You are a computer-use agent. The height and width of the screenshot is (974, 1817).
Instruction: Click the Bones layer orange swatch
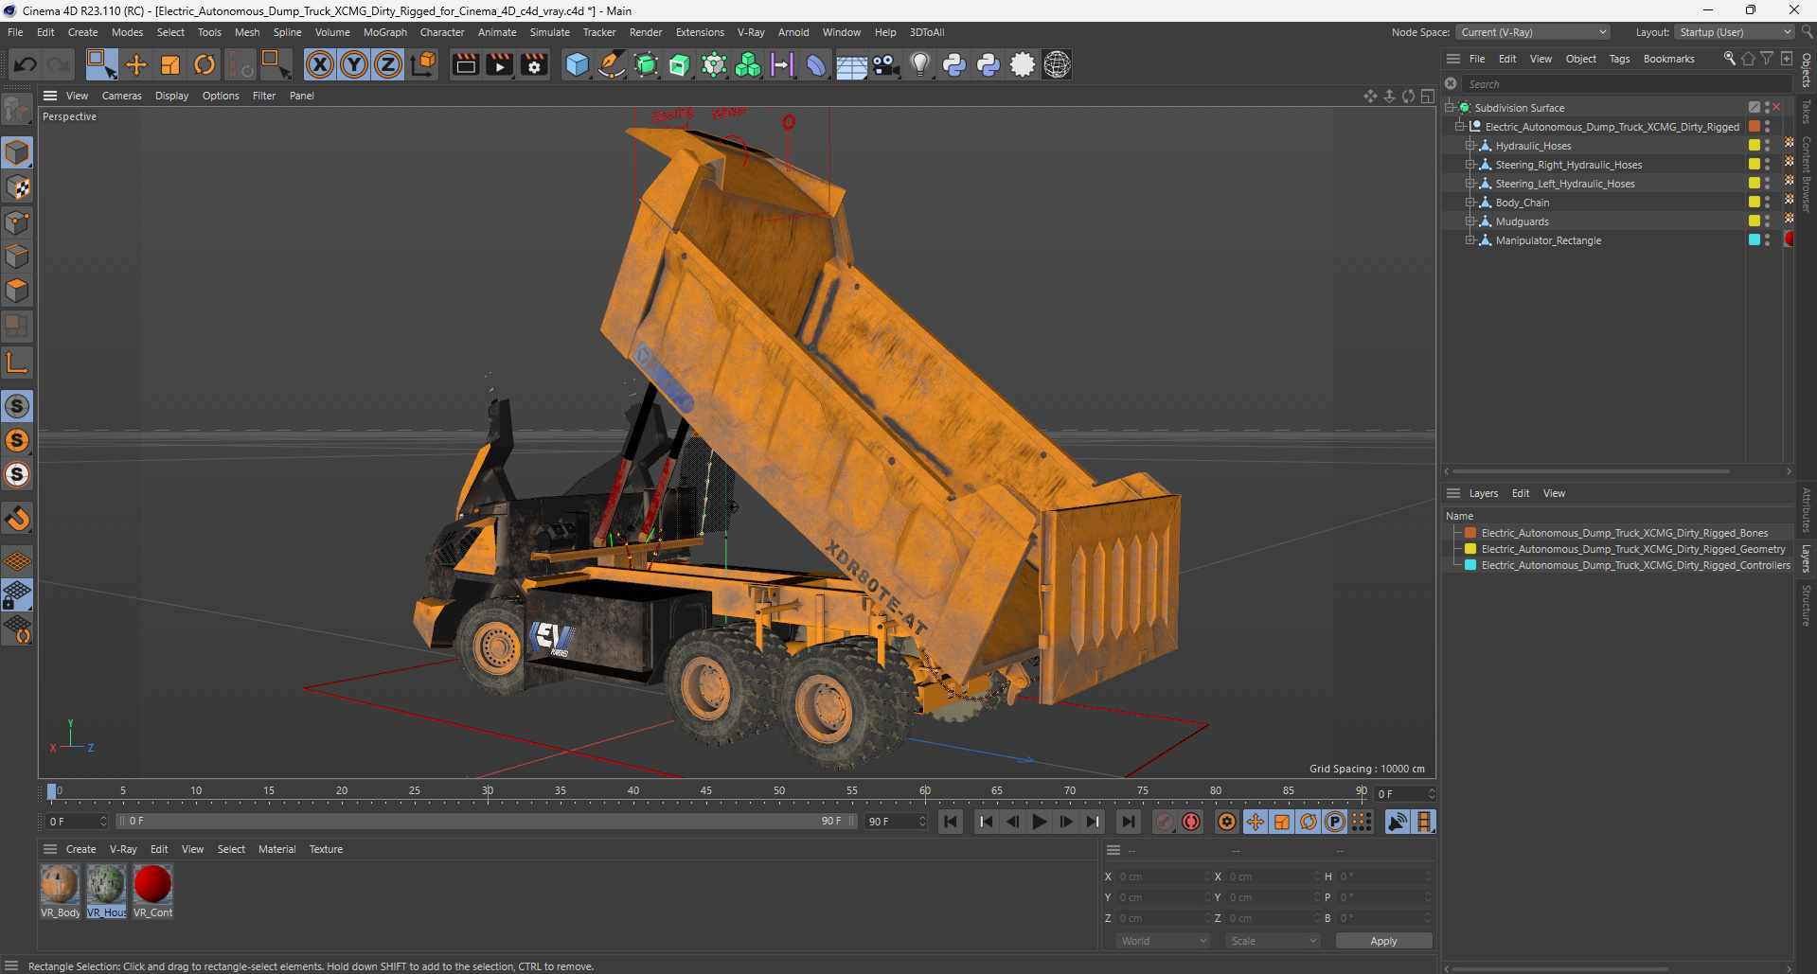1470,533
